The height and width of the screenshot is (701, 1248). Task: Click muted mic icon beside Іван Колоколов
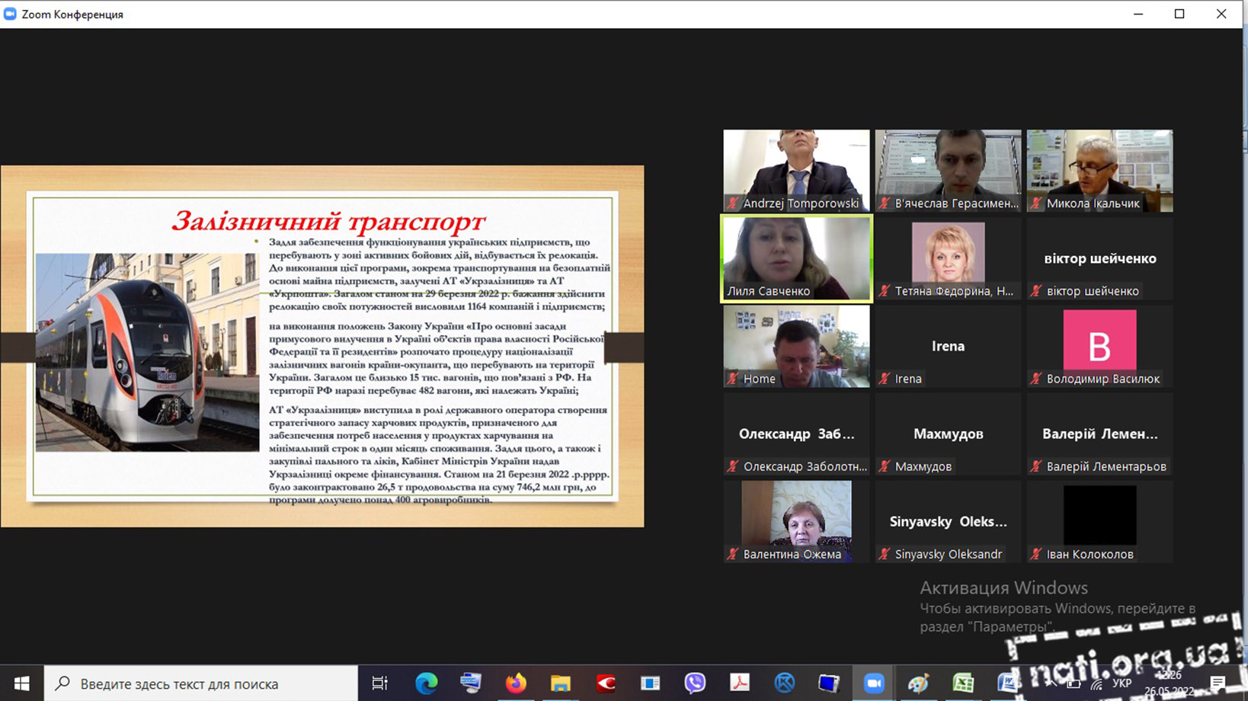(1036, 554)
